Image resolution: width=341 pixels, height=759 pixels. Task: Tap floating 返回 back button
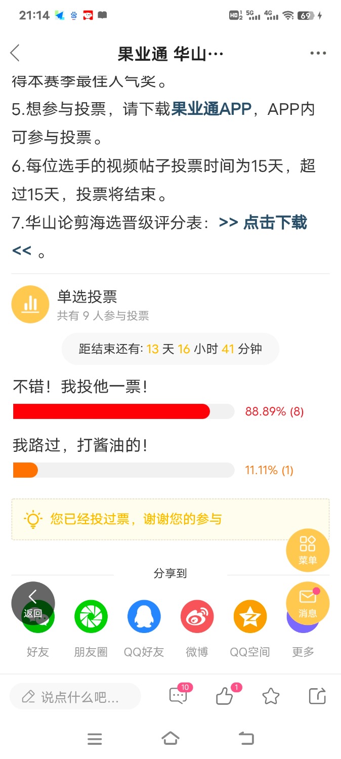coord(33,603)
